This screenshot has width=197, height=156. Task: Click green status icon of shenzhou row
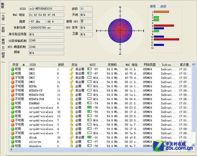pyautogui.click(x=13, y=146)
